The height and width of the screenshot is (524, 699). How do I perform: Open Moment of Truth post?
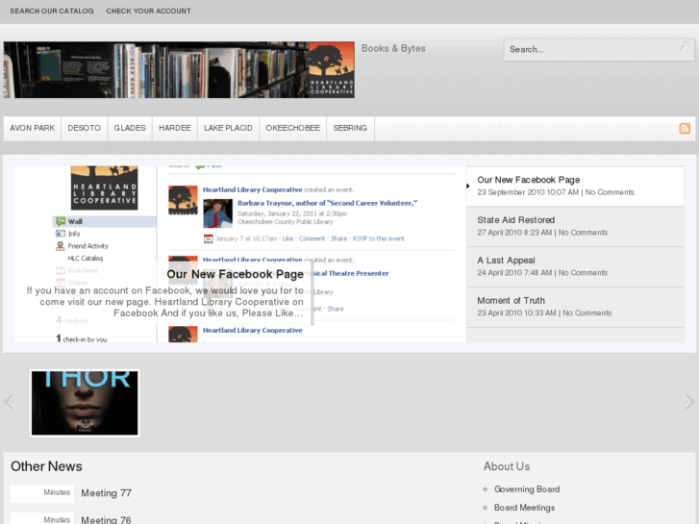coord(575,307)
